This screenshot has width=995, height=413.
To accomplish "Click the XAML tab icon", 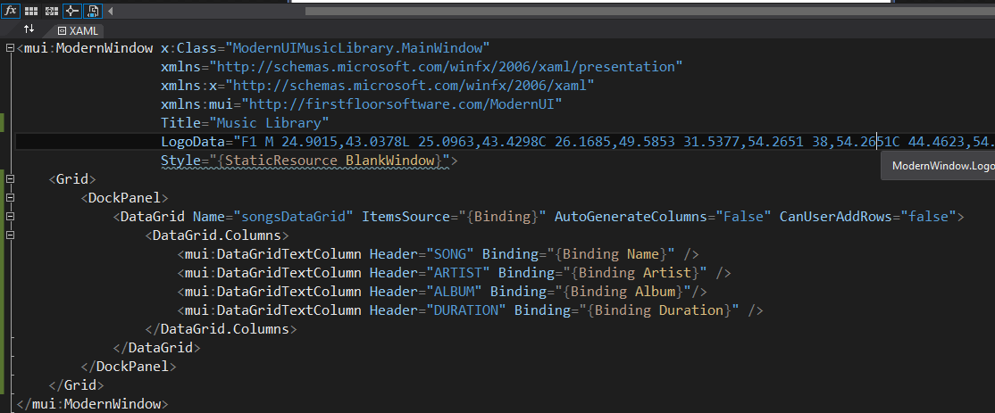I will click(62, 30).
